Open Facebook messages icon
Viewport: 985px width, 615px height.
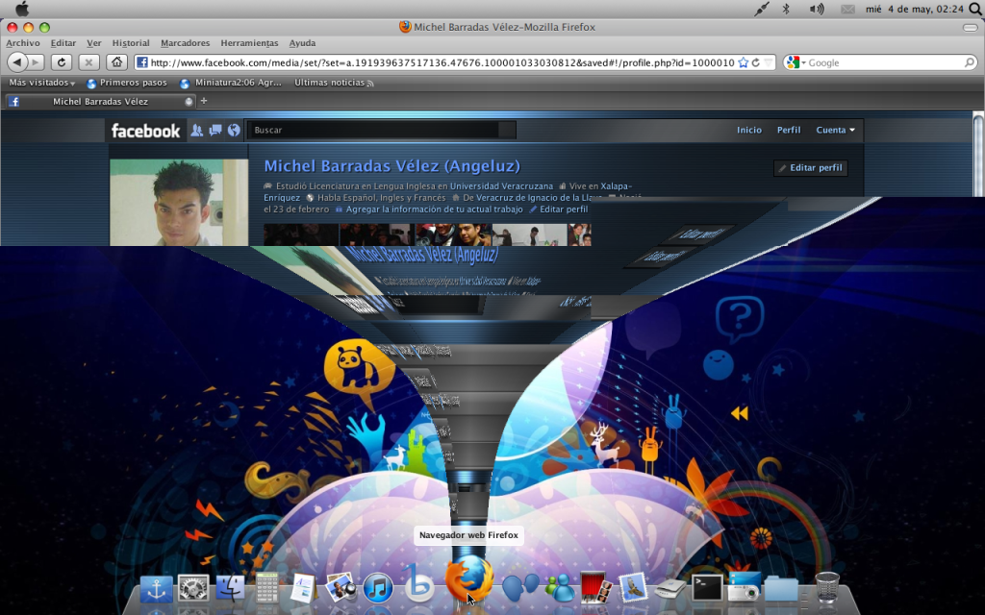pos(215,130)
